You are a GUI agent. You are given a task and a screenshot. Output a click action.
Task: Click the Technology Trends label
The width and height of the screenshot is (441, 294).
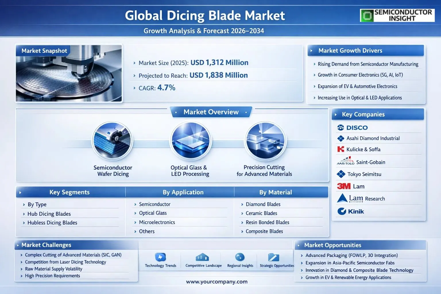point(160,266)
